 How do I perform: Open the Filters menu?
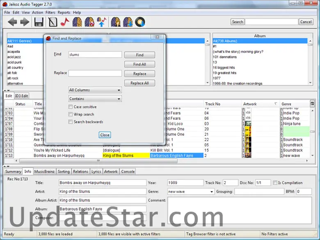click(x=50, y=13)
